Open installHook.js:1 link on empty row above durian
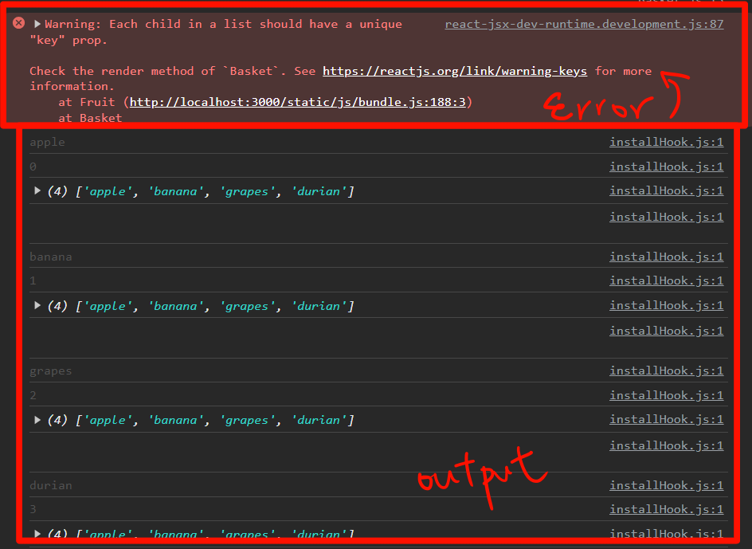Viewport: 752px width, 549px height. coord(666,446)
